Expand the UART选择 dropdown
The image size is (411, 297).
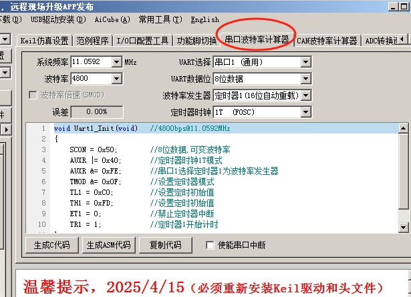[305, 62]
